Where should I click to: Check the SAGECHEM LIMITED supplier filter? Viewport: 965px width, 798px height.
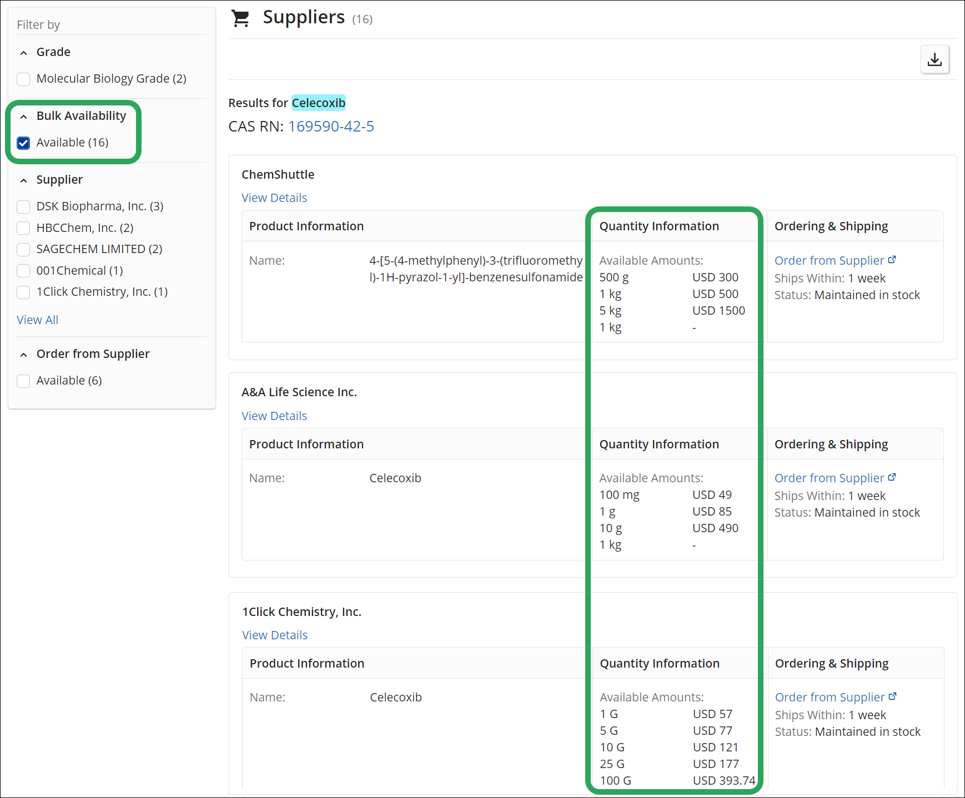(23, 250)
